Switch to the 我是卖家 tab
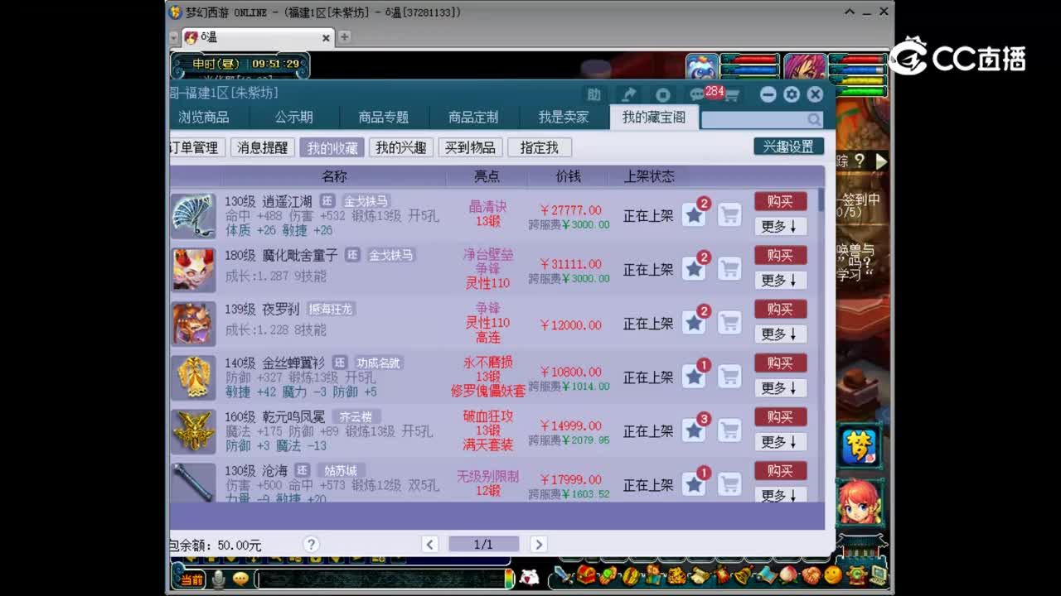Viewport: 1061px width, 596px height. pos(564,118)
